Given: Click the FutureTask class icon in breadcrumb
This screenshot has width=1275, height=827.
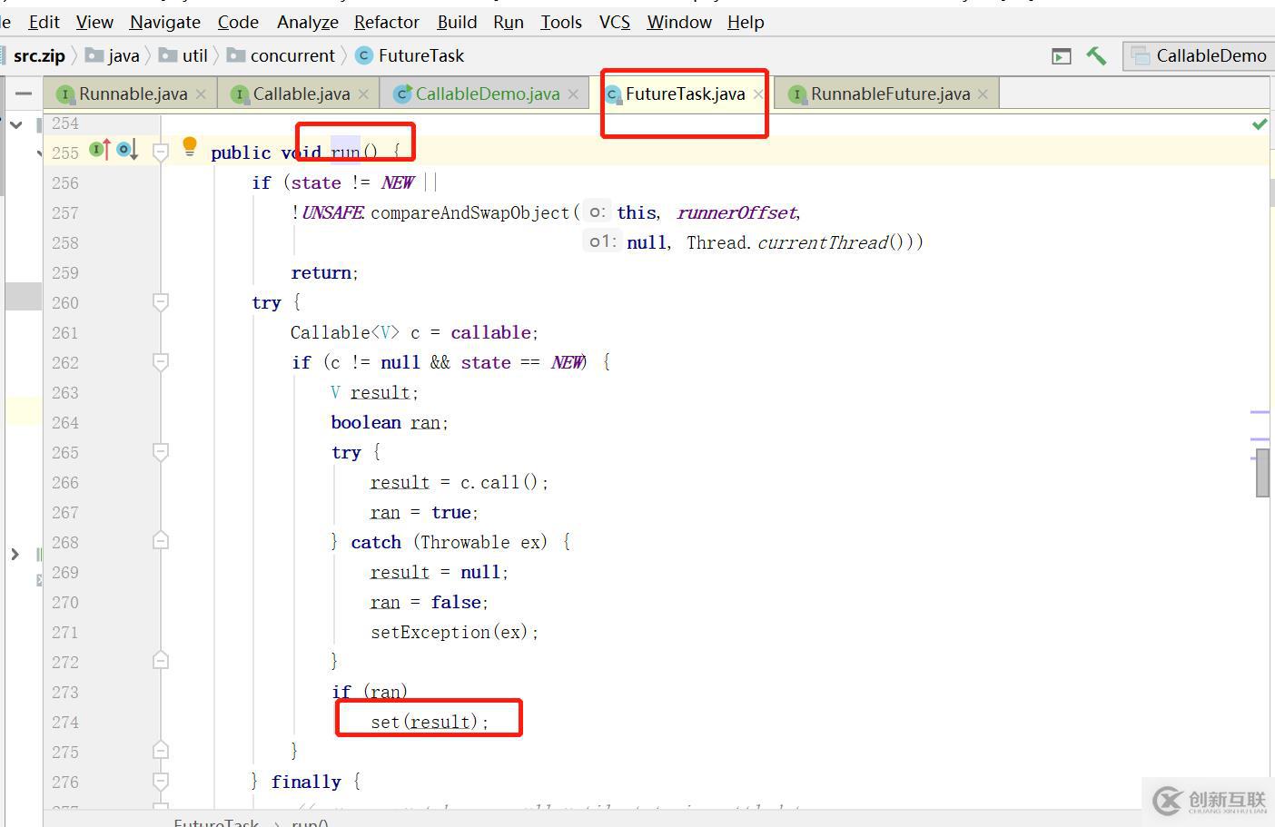Looking at the screenshot, I should click(364, 56).
